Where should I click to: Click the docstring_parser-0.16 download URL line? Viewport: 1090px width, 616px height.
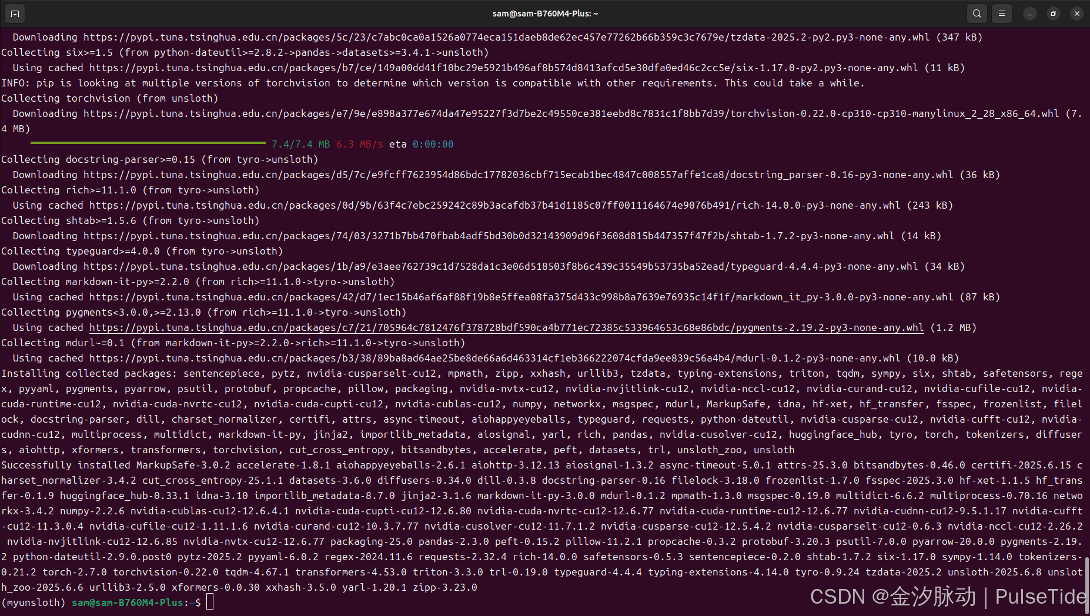tap(506, 175)
